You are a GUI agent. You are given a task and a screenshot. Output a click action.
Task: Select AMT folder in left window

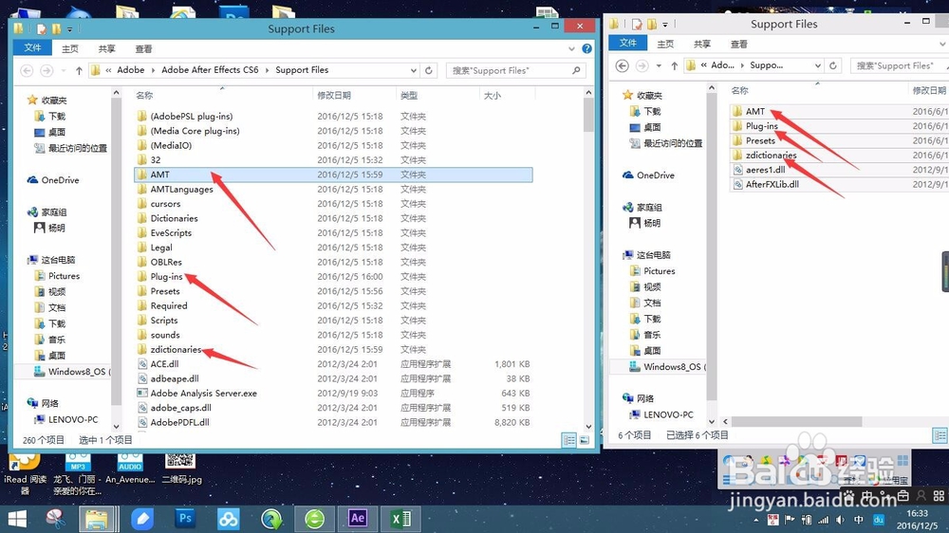(333, 175)
